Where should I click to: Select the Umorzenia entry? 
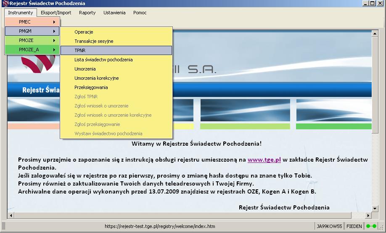[x=116, y=69]
